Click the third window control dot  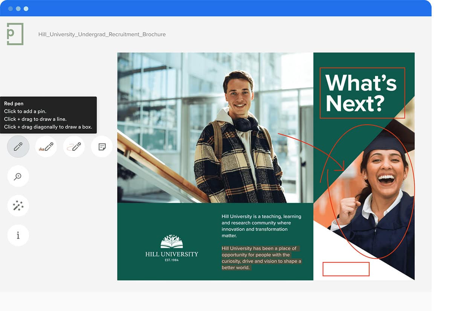(x=26, y=9)
